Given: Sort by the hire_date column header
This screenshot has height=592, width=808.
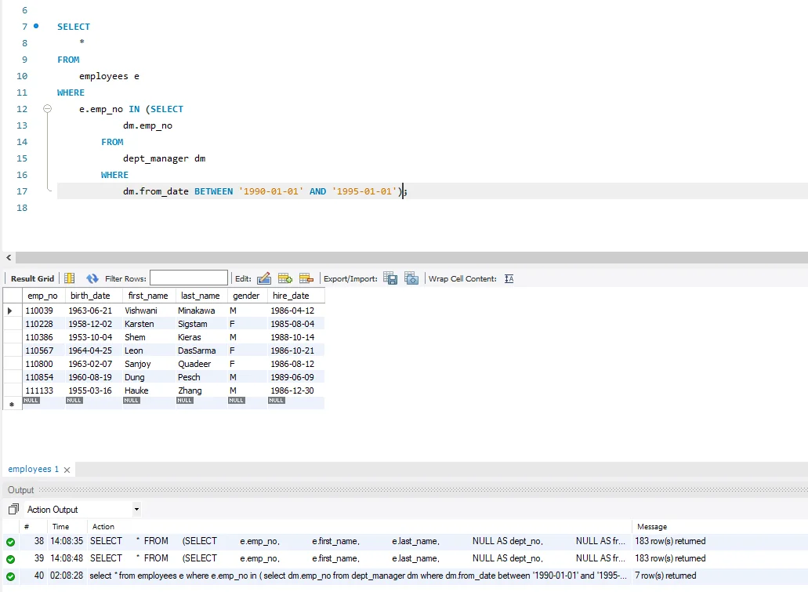Looking at the screenshot, I should [291, 296].
